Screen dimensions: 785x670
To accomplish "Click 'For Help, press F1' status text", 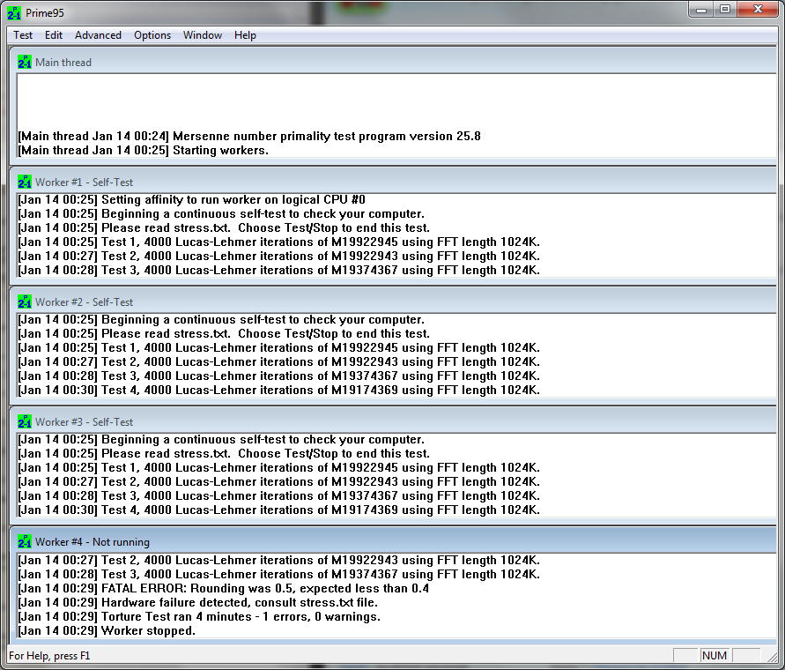I will click(x=49, y=656).
